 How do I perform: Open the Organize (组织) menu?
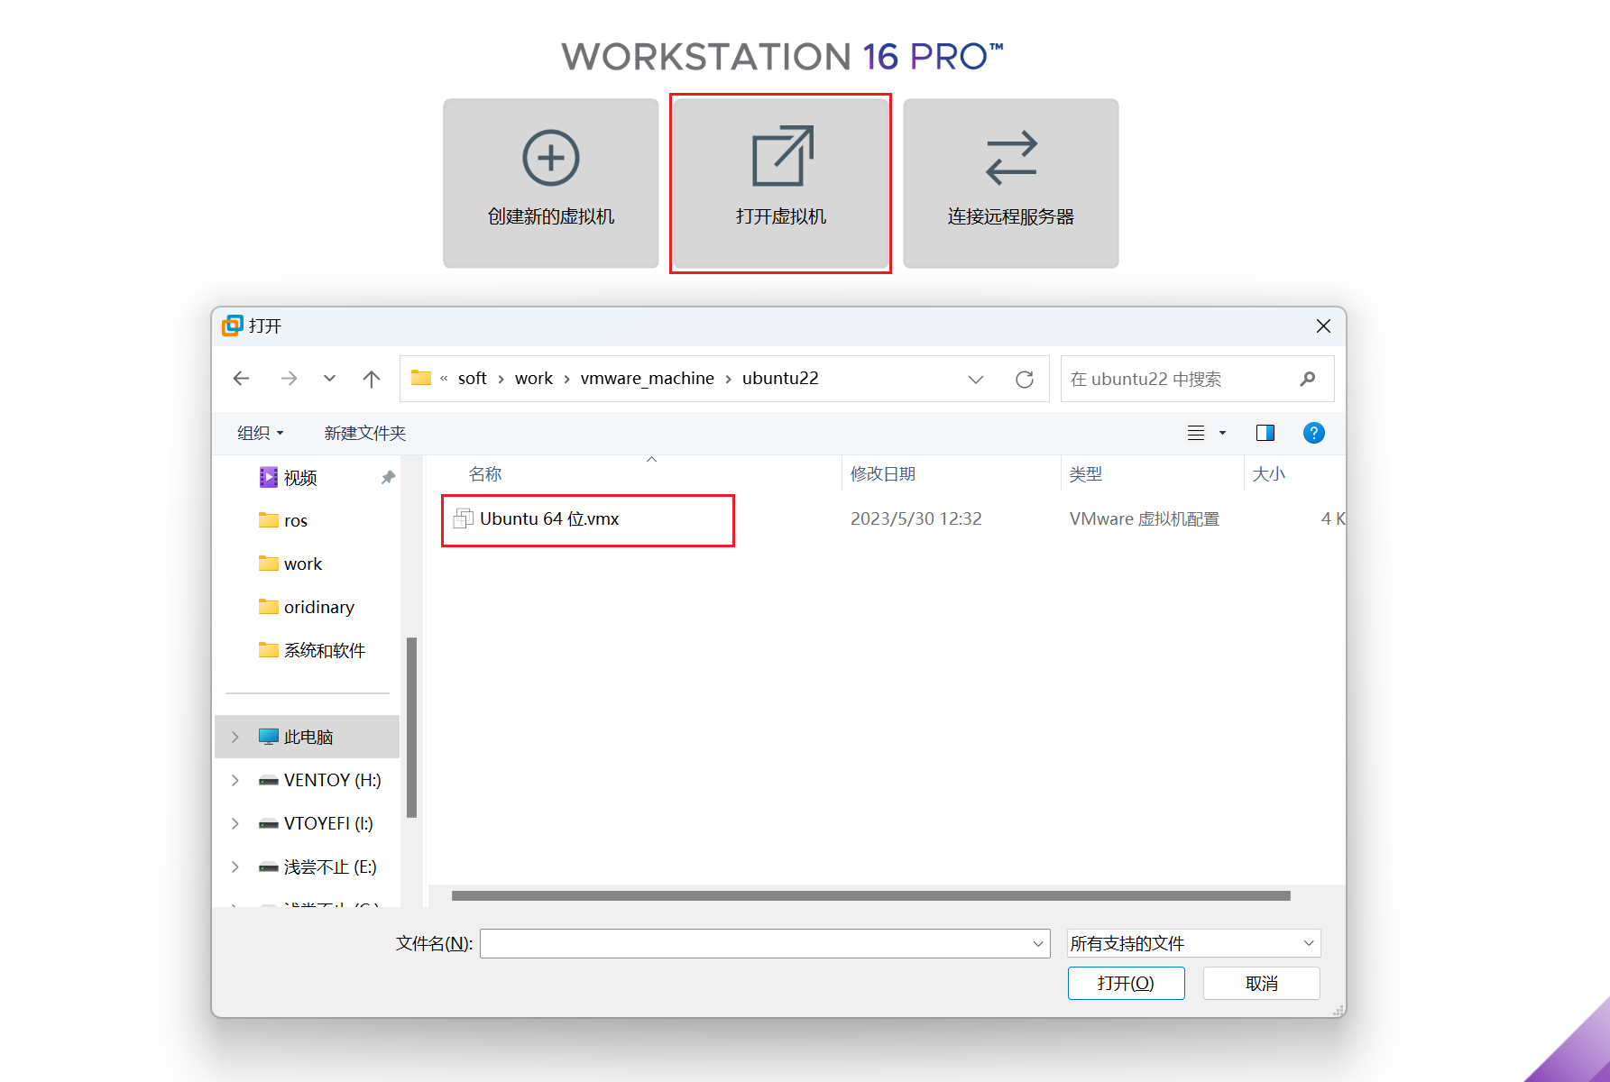(261, 433)
